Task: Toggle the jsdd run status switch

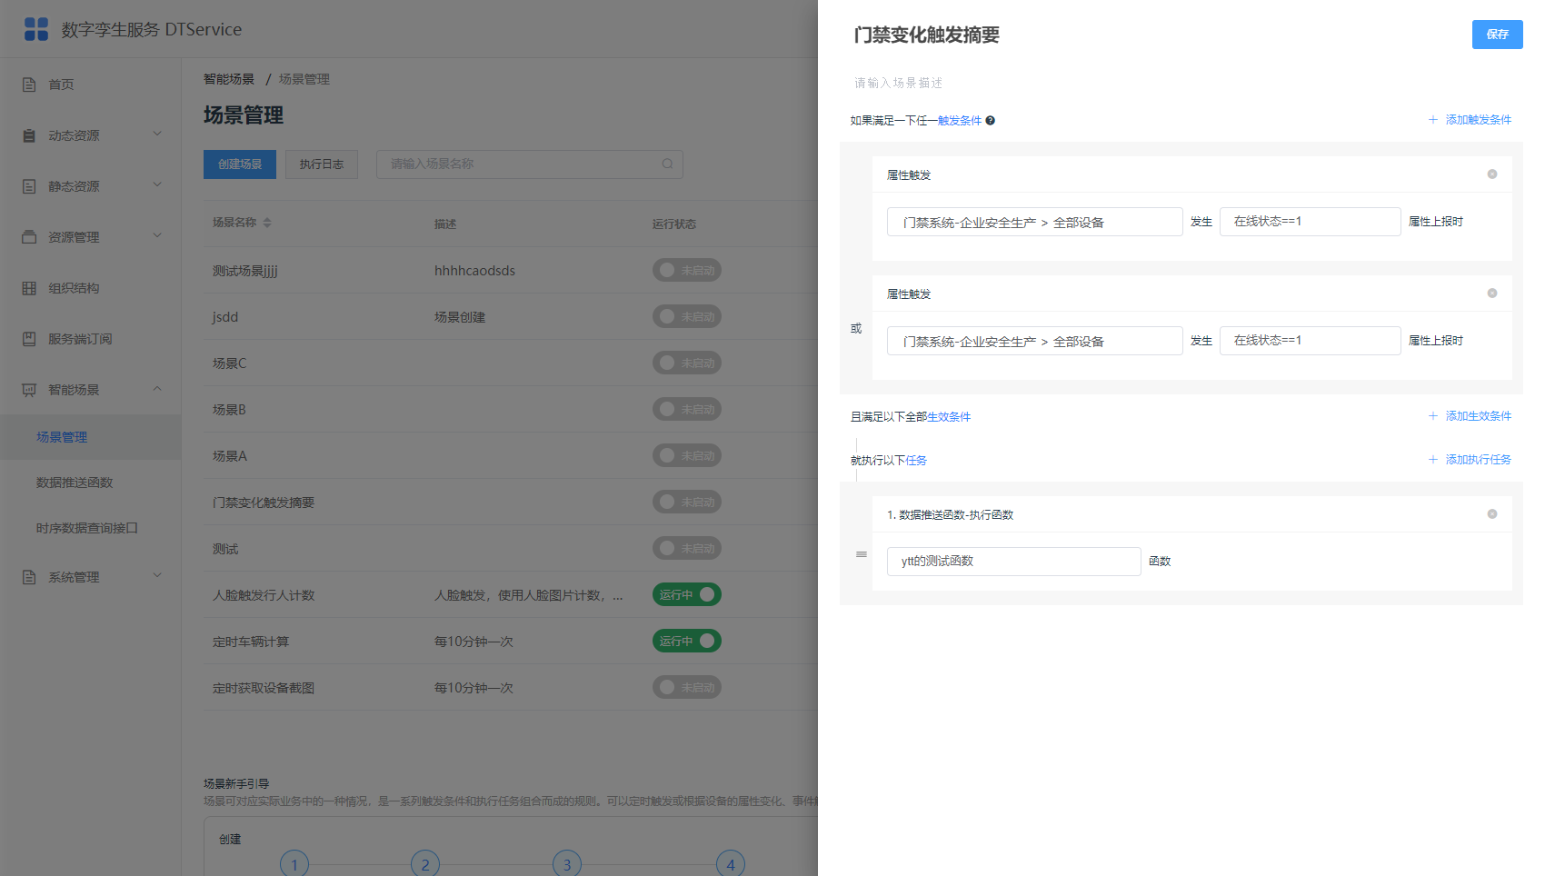Action: pos(687,316)
